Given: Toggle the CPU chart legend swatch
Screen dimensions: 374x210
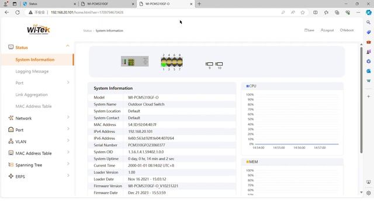Looking at the screenshot, I should pos(247,86).
